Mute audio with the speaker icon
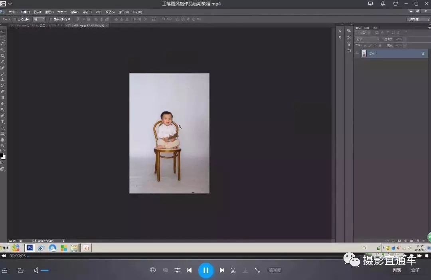Image resolution: width=431 pixels, height=280 pixels. coord(36,270)
